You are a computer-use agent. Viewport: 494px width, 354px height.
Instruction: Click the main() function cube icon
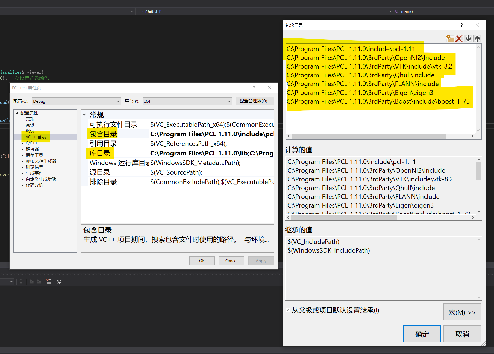click(x=397, y=11)
